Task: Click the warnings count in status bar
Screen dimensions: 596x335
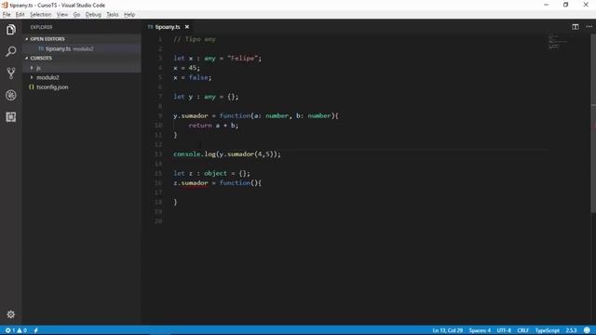Action: pyautogui.click(x=21, y=330)
